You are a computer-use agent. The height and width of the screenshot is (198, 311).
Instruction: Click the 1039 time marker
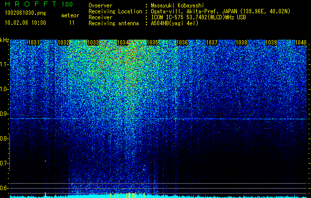coord(271,43)
